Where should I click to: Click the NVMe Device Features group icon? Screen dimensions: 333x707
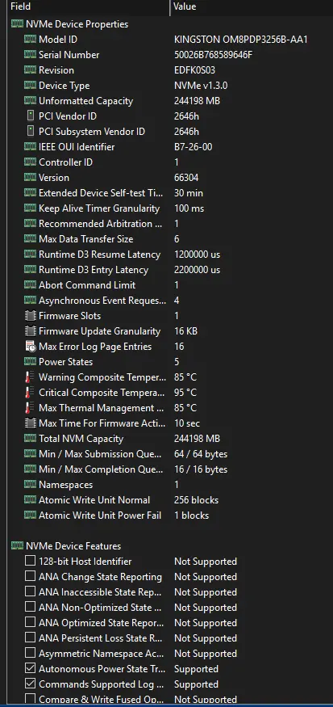click(17, 545)
